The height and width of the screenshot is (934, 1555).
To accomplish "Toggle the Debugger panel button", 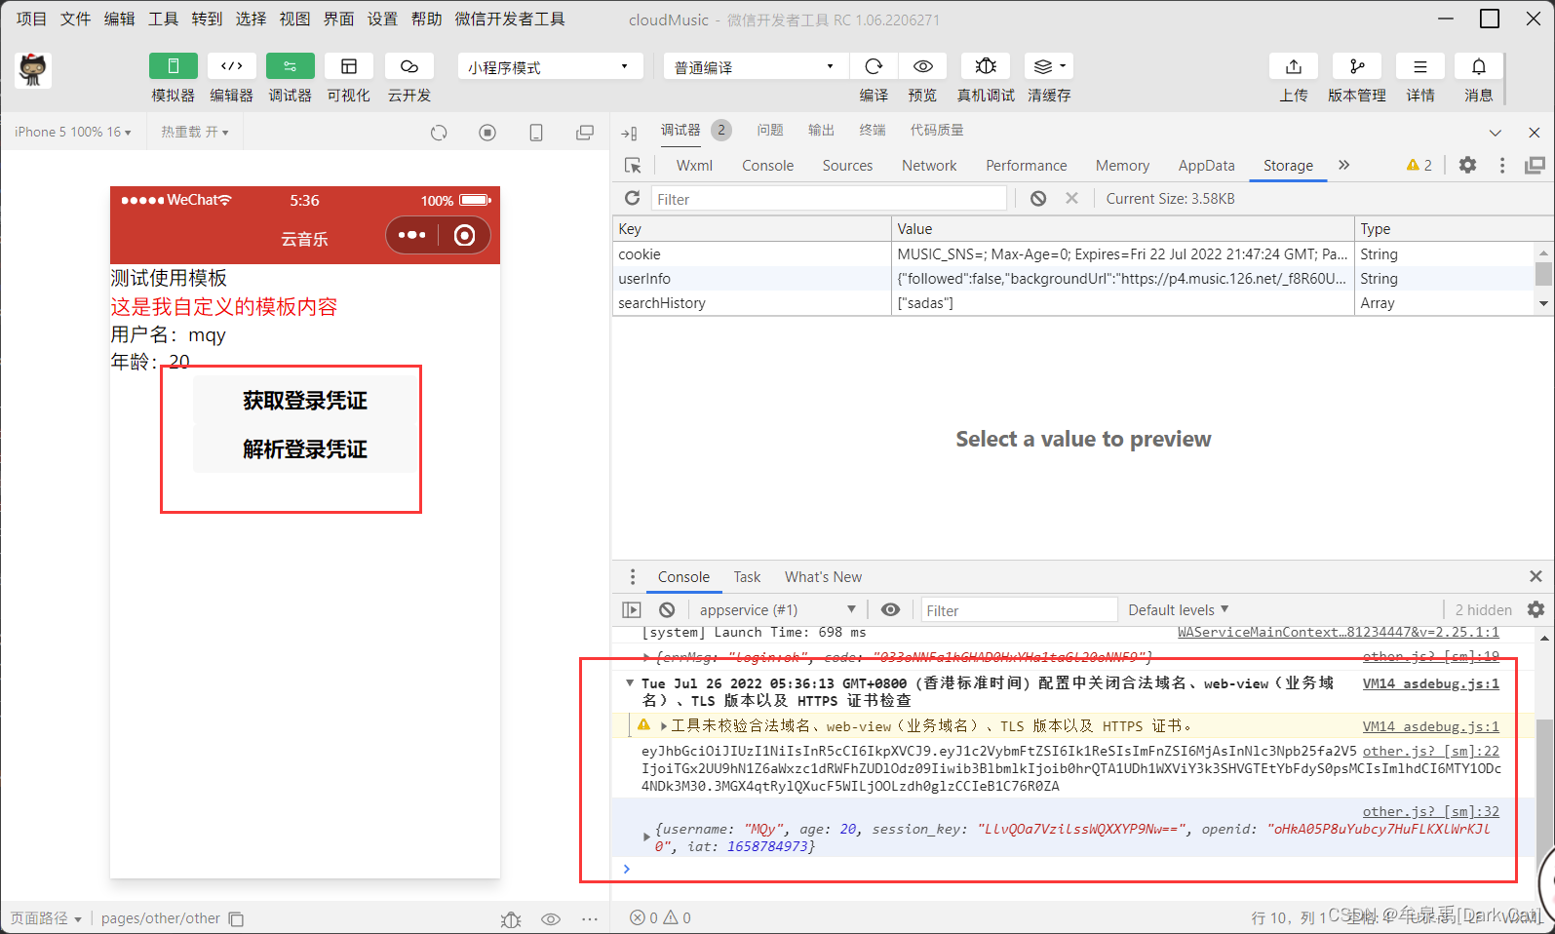I will coord(291,66).
